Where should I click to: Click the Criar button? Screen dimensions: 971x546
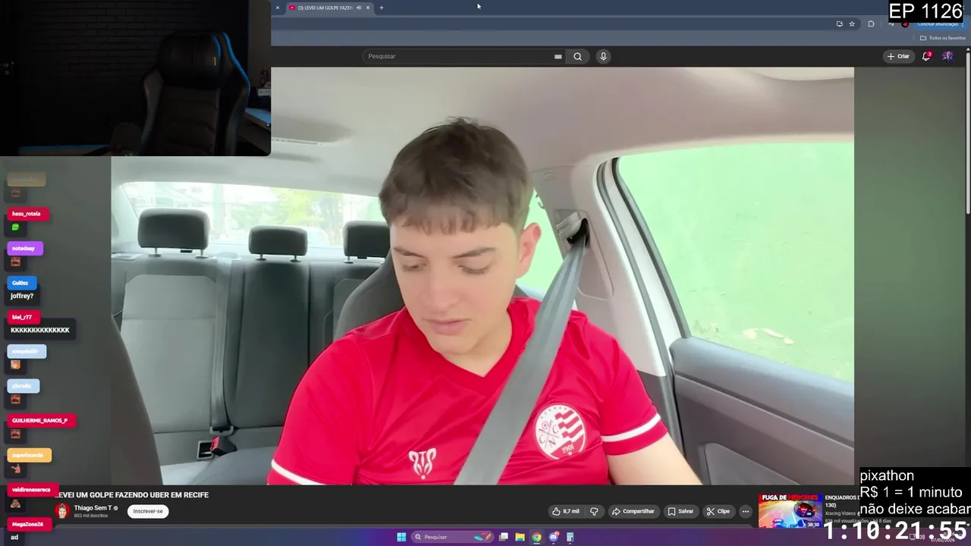coord(898,56)
